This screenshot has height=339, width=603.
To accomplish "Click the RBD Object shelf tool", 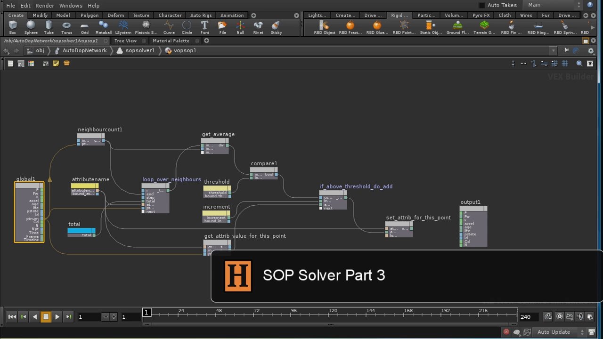I will [x=324, y=27].
